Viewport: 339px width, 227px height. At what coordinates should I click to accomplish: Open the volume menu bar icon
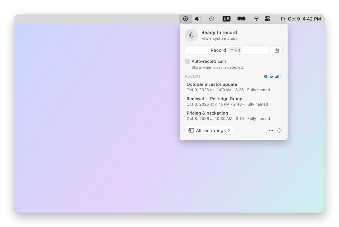coord(198,19)
